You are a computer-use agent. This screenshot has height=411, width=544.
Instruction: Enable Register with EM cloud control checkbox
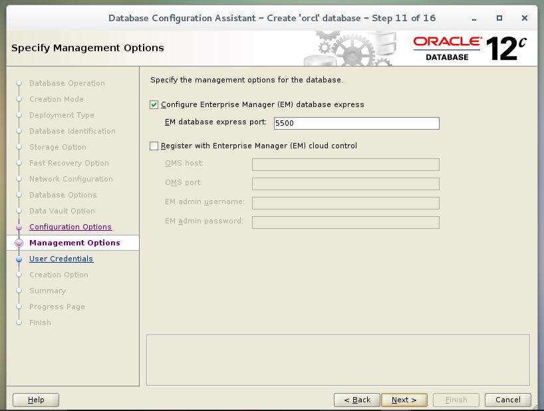pos(154,146)
